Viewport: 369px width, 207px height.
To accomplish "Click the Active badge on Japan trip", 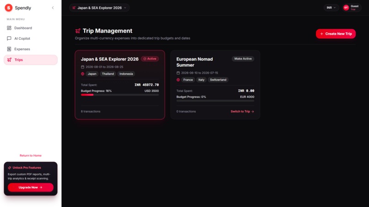I will pos(150,59).
